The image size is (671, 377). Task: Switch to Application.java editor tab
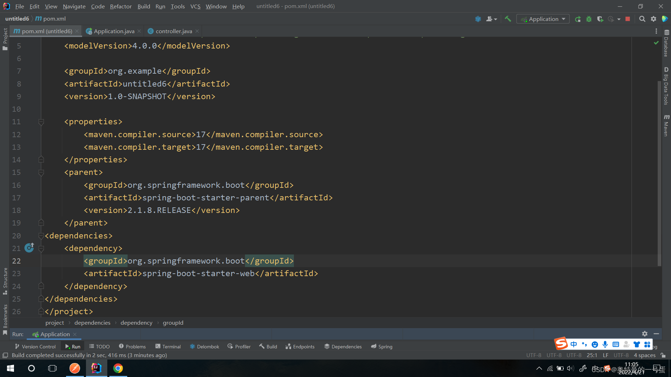click(x=114, y=31)
